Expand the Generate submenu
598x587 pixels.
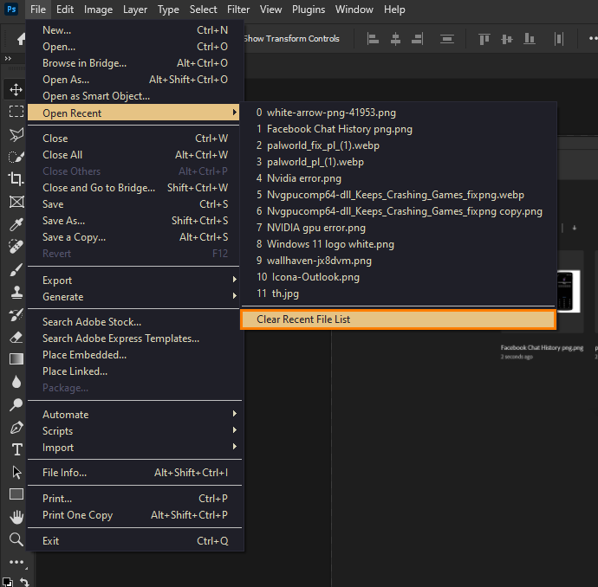133,297
